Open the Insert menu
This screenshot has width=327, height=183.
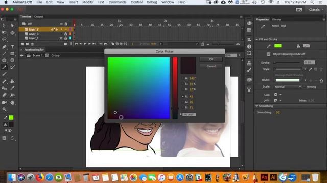(x=73, y=2)
